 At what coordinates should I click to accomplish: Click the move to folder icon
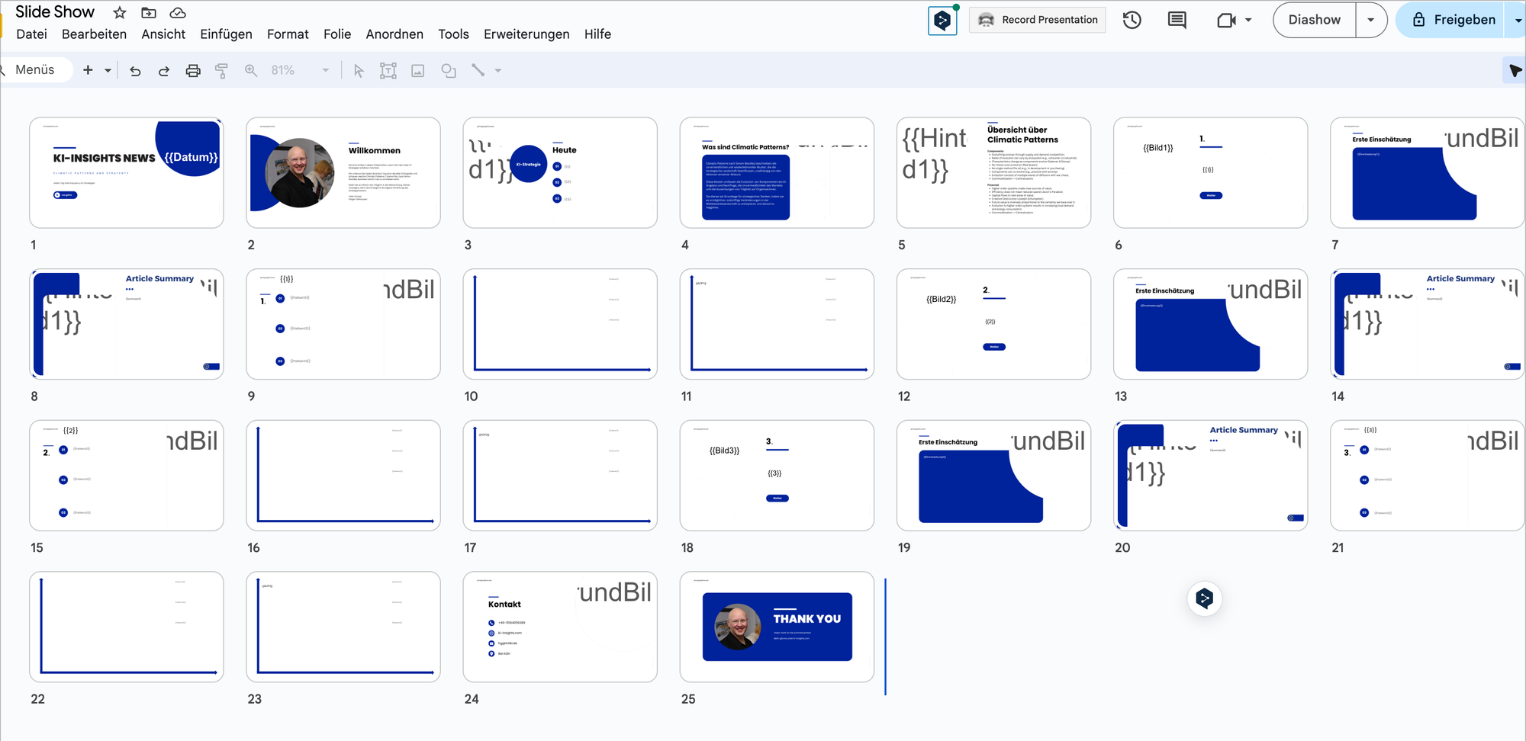click(x=149, y=12)
